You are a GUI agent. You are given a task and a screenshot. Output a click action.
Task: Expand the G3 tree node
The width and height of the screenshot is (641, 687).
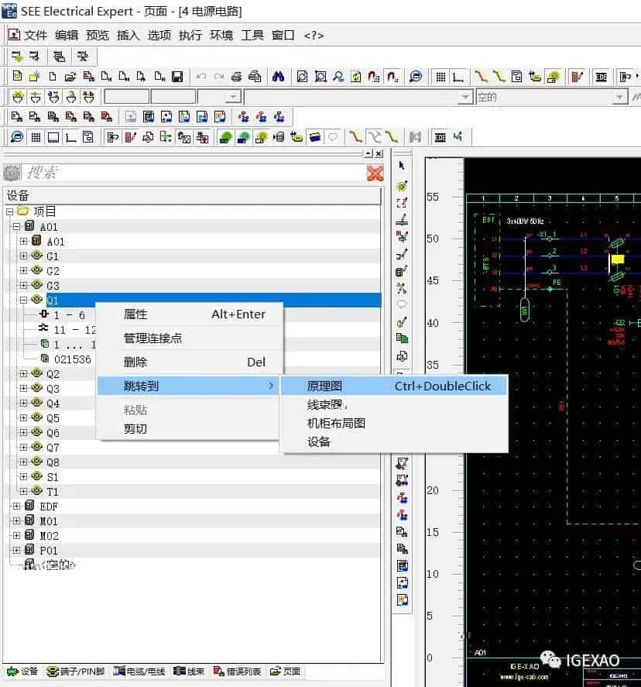[x=24, y=285]
